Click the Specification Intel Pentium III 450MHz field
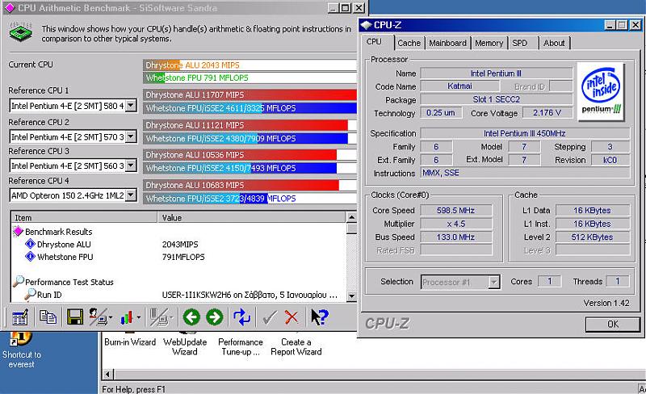The height and width of the screenshot is (394, 646). 525,133
